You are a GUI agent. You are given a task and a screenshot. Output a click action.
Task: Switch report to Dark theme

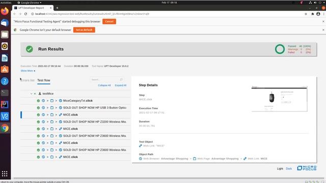click(289, 169)
